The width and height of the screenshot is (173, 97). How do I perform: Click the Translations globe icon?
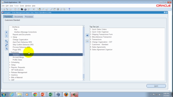[58, 9]
